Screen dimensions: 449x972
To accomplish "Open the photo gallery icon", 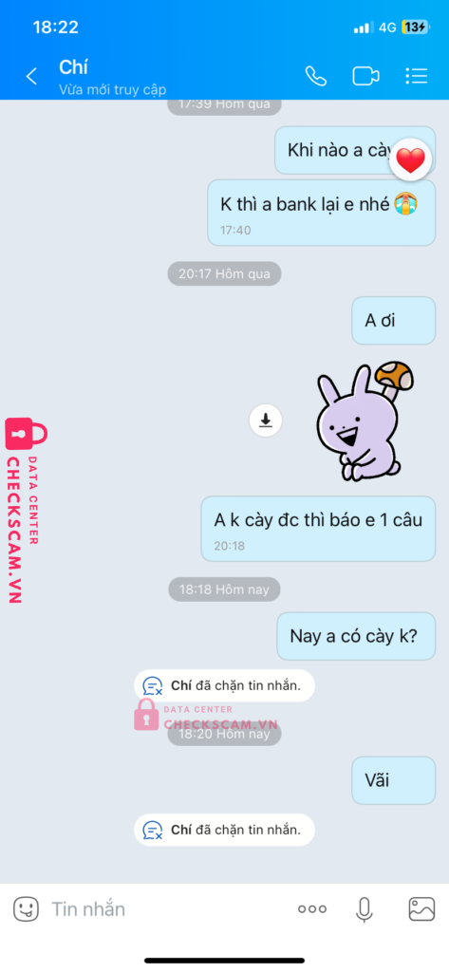I will [421, 909].
